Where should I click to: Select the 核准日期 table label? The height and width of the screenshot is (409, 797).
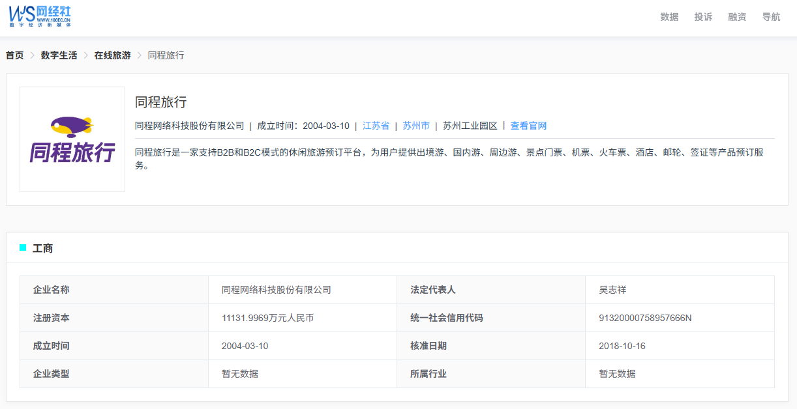(429, 346)
